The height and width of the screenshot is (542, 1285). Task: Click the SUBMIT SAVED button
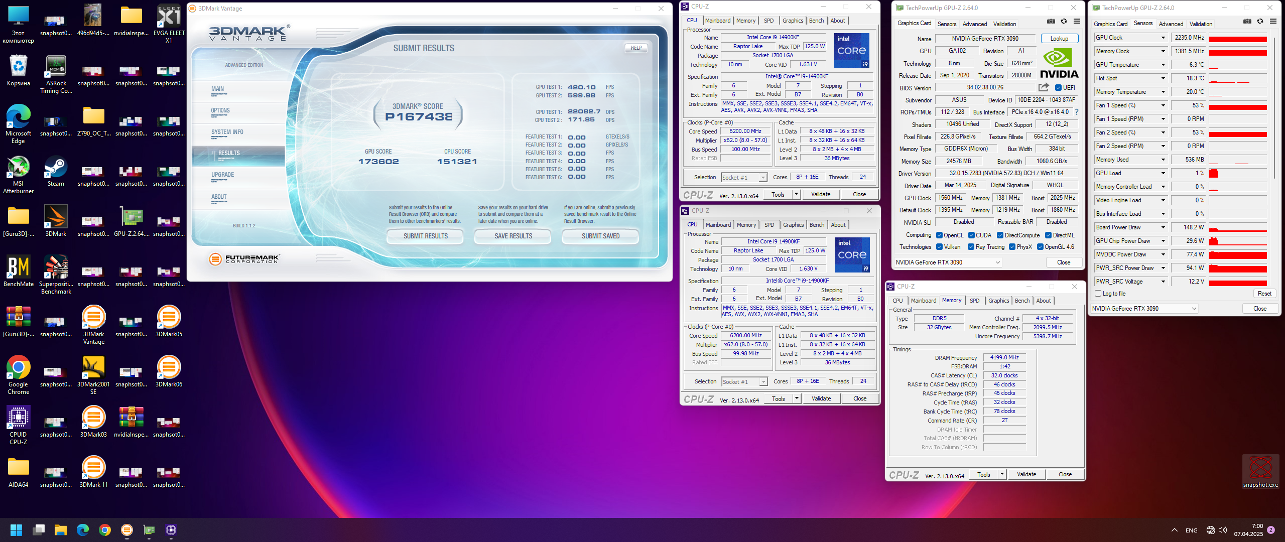click(600, 236)
